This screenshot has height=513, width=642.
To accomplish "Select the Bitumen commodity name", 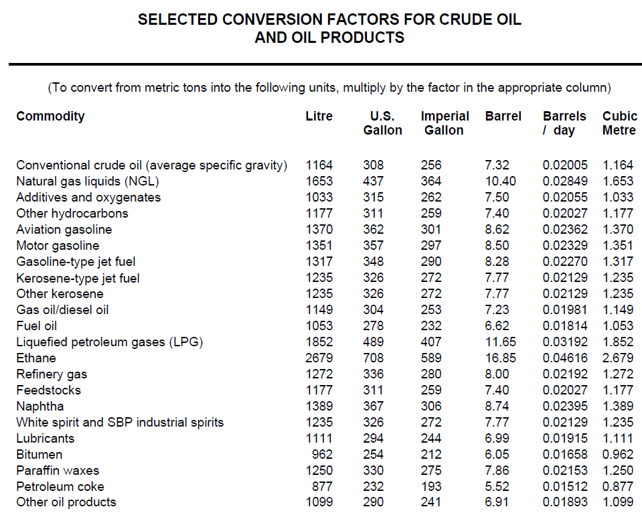I will 39,454.
